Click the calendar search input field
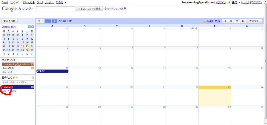Screen dimensions: 267x125 (x=56, y=9)
